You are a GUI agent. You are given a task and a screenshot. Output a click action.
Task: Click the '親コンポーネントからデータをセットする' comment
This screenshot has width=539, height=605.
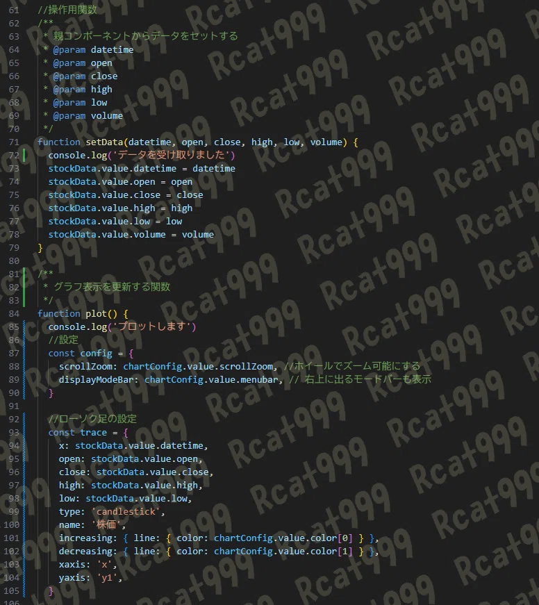tap(145, 36)
